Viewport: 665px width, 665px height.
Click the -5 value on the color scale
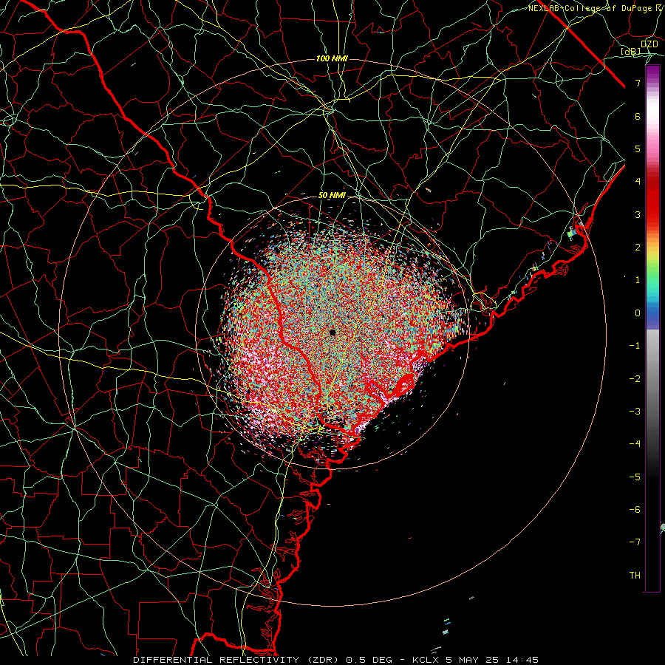(x=635, y=477)
